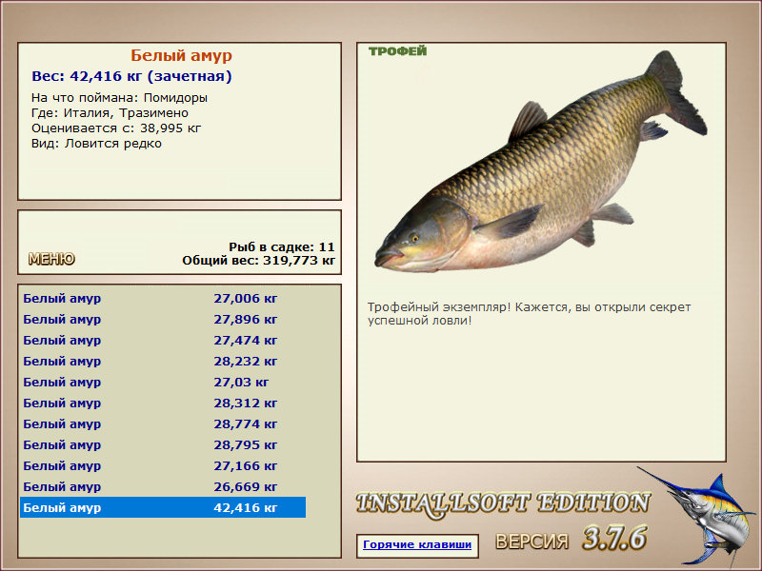This screenshot has width=762, height=571.
Task: Select the 28,774 кг Белый амур row
Action: (163, 423)
